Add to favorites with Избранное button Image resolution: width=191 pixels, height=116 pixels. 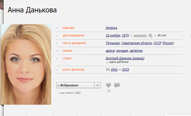75,85
